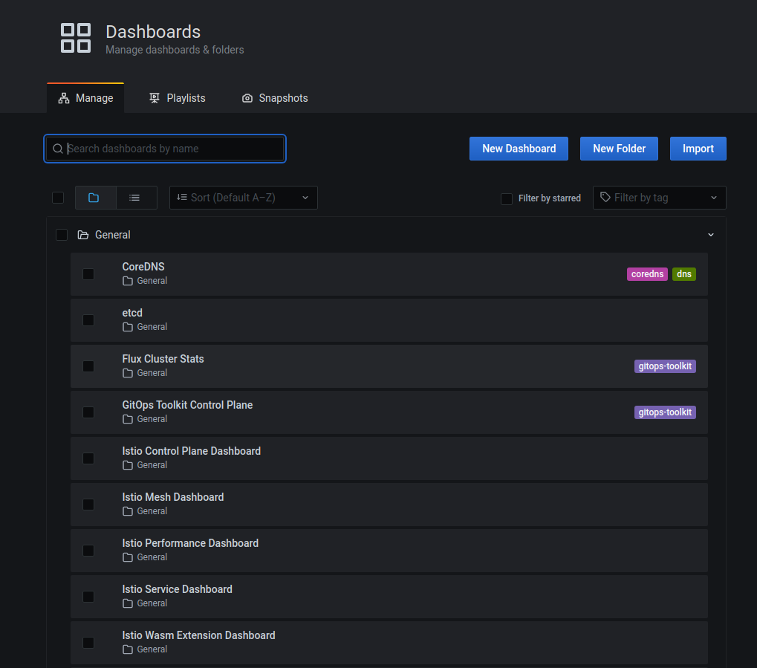Screen dimensions: 757x668
Task: Click the Grafana dashboards grid logo
Action: pyautogui.click(x=75, y=38)
